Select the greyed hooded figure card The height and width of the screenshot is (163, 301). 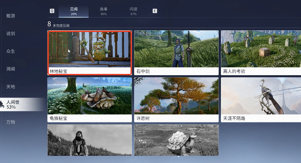click(90, 140)
